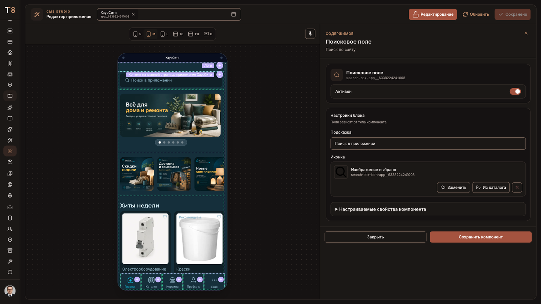
Task: Click the Сохранено status button
Action: pos(512,14)
